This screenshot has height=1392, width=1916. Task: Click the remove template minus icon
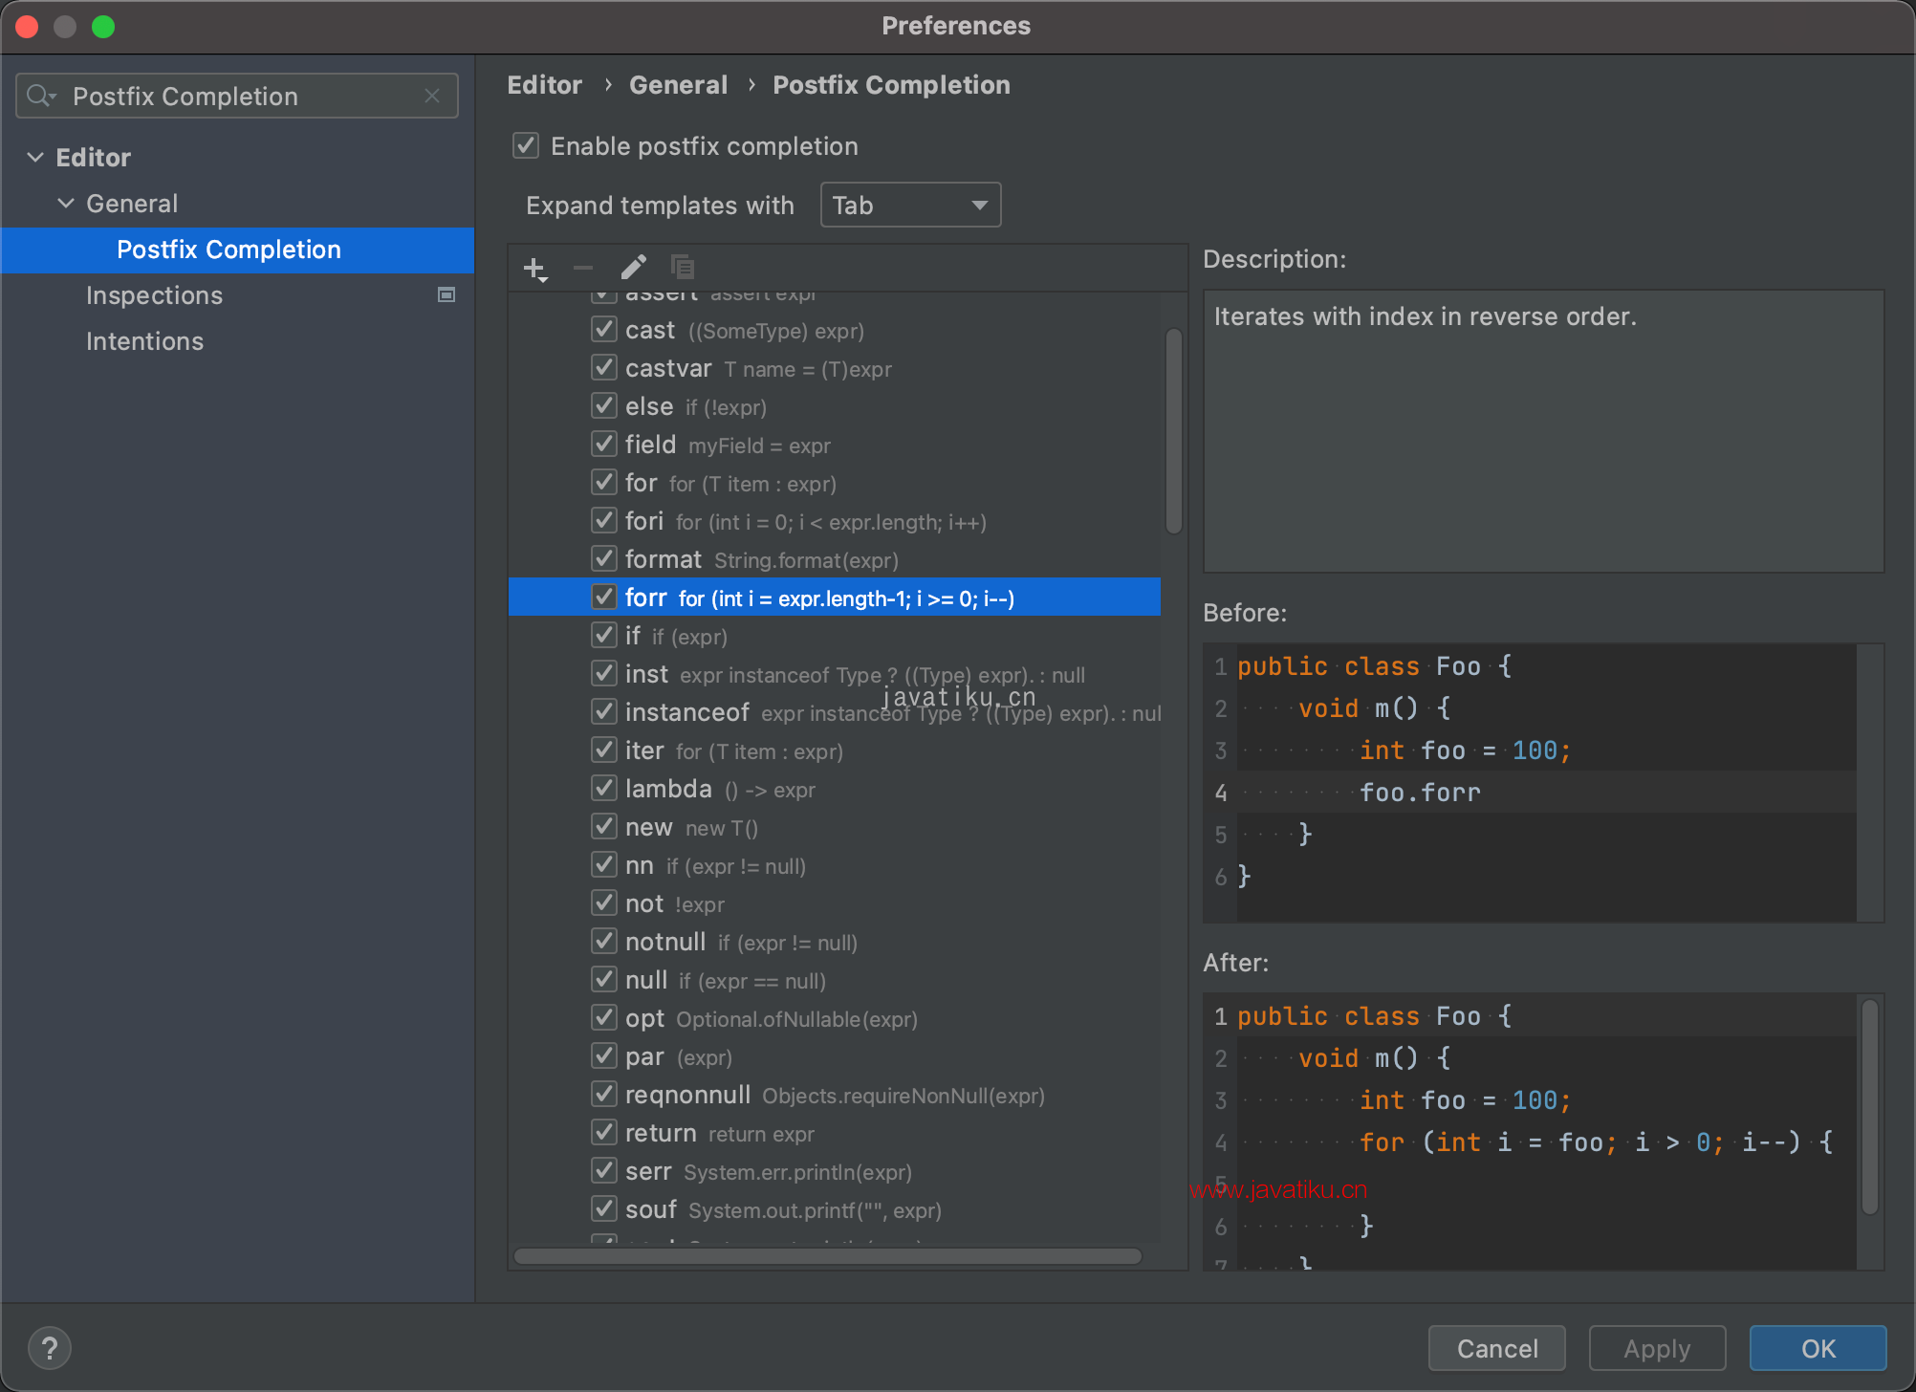583,269
